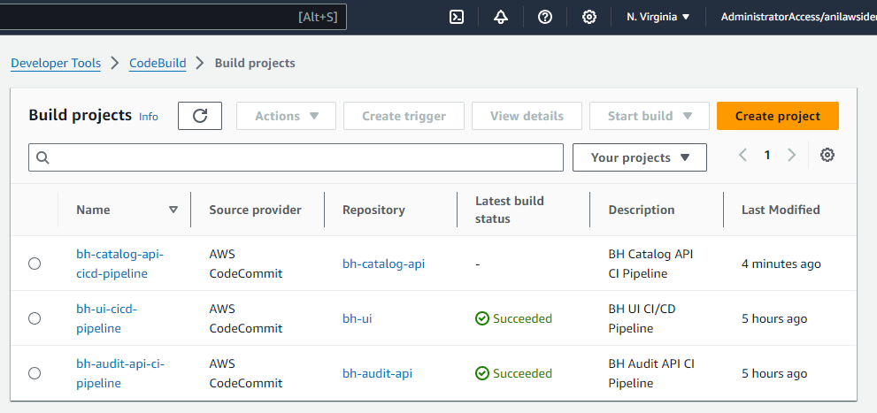Open the bh-ui-cicd-pipeline project link
877x413 pixels.
(107, 318)
